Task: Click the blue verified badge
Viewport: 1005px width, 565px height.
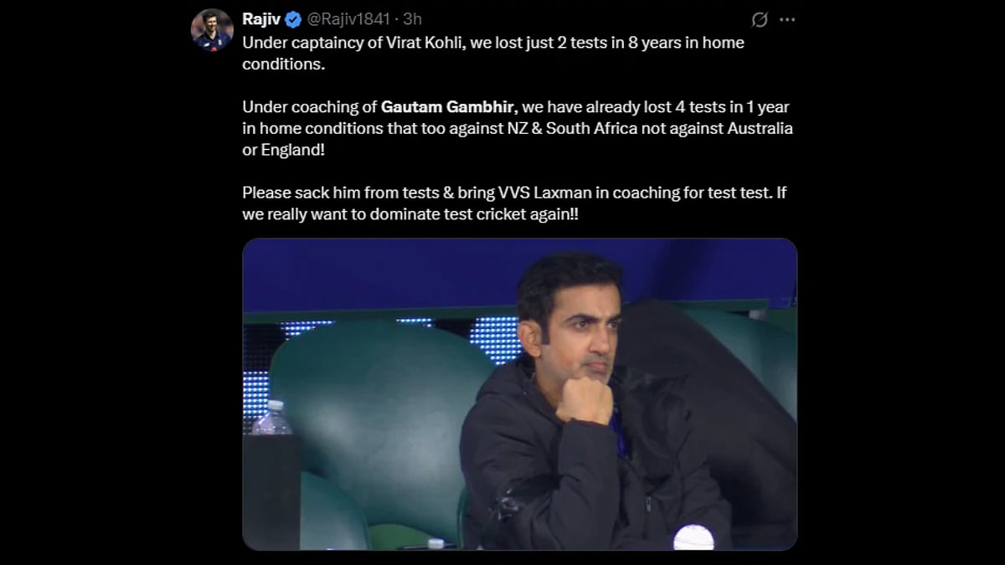Action: tap(294, 19)
